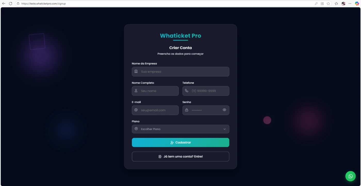This screenshot has width=361, height=186.
Task: Focus the Telefone input field
Action: pos(206,91)
